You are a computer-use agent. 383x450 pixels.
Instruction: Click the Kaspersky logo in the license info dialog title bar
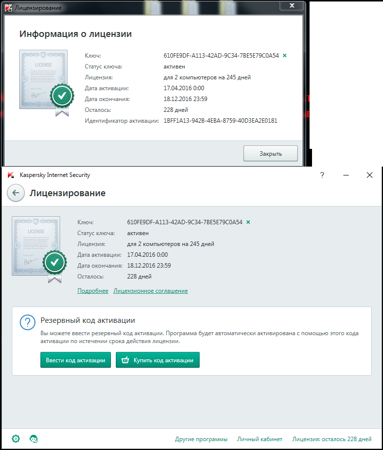tap(8, 8)
